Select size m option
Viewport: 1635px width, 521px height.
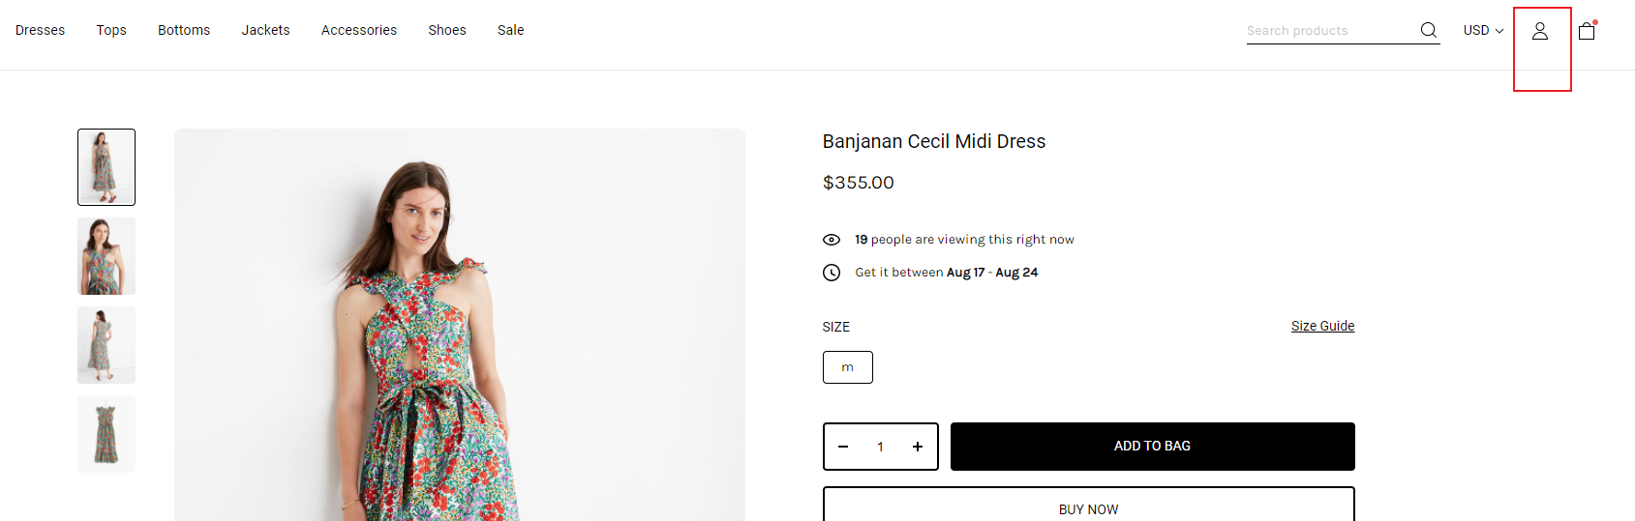848,367
